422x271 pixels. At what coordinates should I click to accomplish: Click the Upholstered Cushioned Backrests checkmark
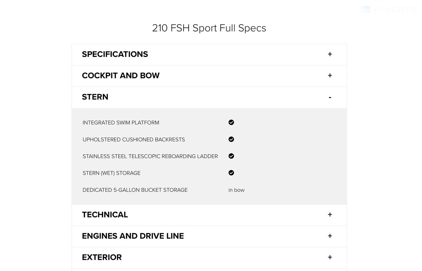pos(231,139)
